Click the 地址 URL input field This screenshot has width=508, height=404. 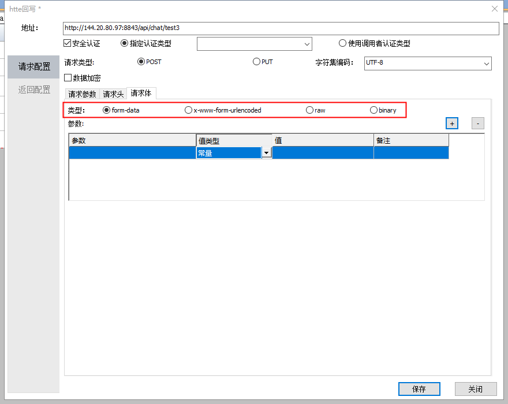(x=281, y=28)
